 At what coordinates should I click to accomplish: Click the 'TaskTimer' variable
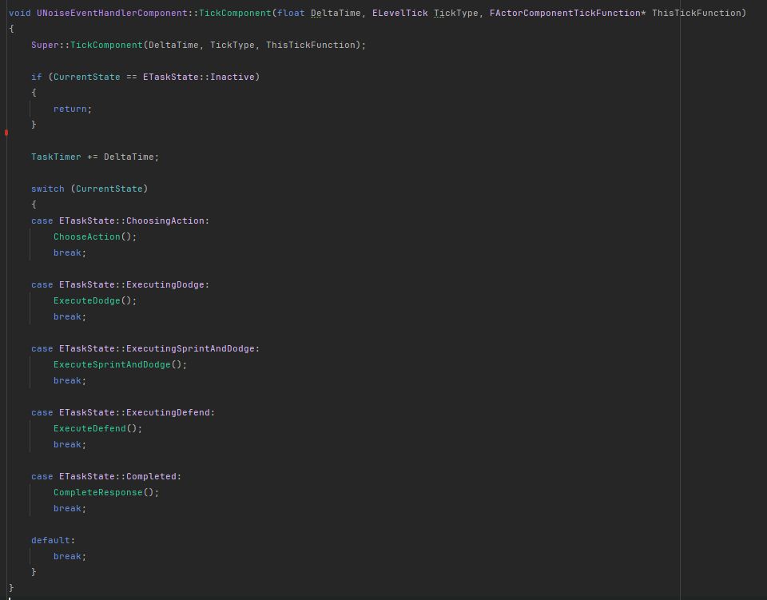(x=56, y=157)
